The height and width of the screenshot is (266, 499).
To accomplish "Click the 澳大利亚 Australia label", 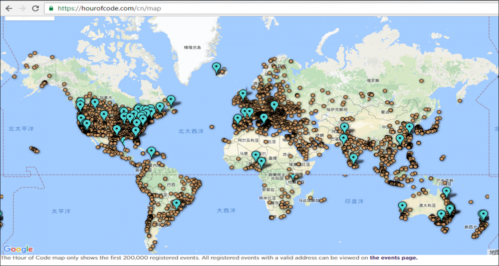I will 427,205.
